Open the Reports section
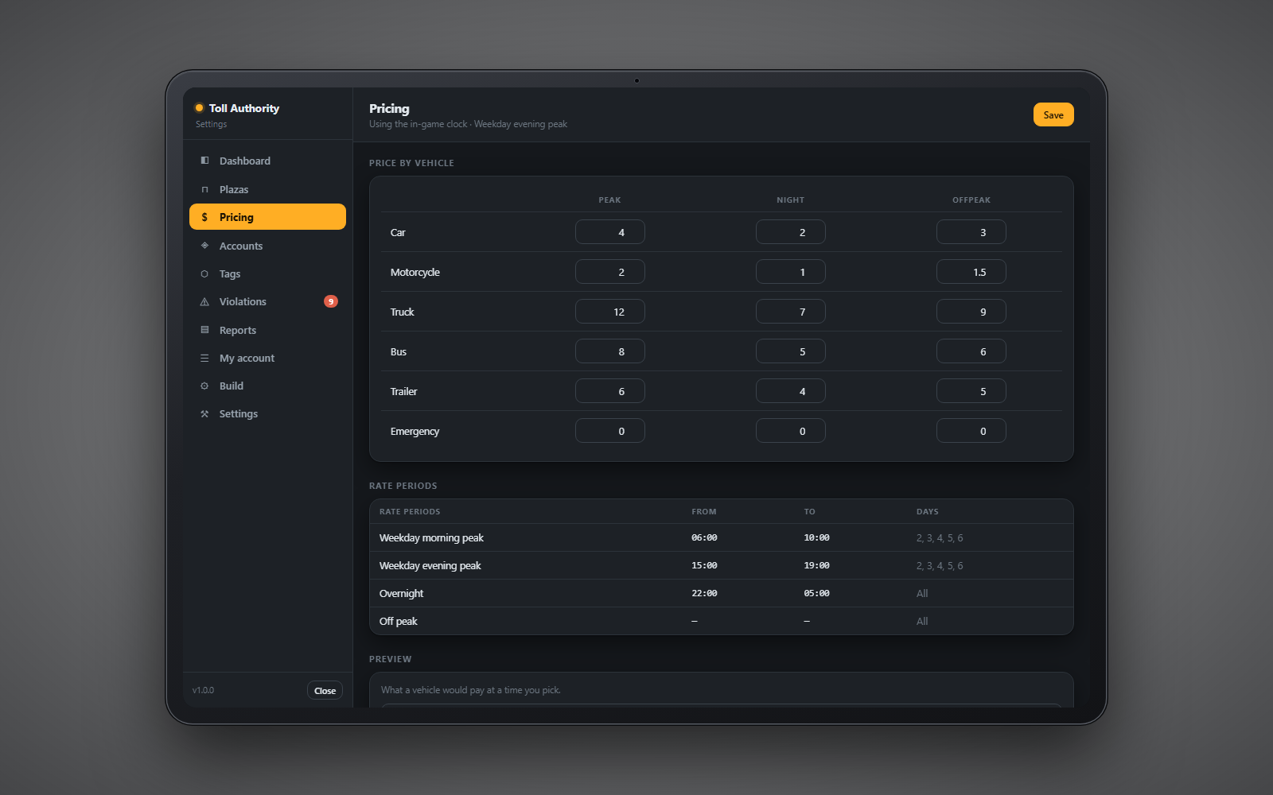This screenshot has height=795, width=1273. [x=267, y=330]
